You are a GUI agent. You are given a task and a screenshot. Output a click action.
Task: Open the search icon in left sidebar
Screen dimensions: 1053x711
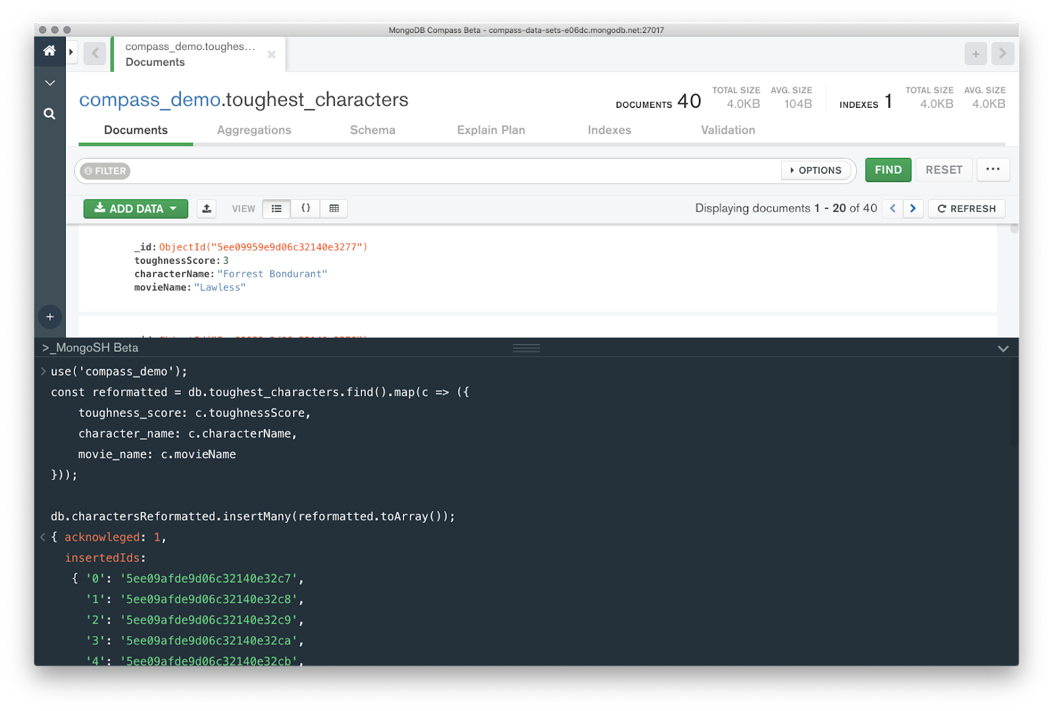(x=49, y=114)
